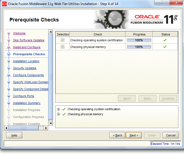Select current Prerequisite Checks step
Image resolution: width=184 pixels, height=154 pixels.
tap(29, 54)
